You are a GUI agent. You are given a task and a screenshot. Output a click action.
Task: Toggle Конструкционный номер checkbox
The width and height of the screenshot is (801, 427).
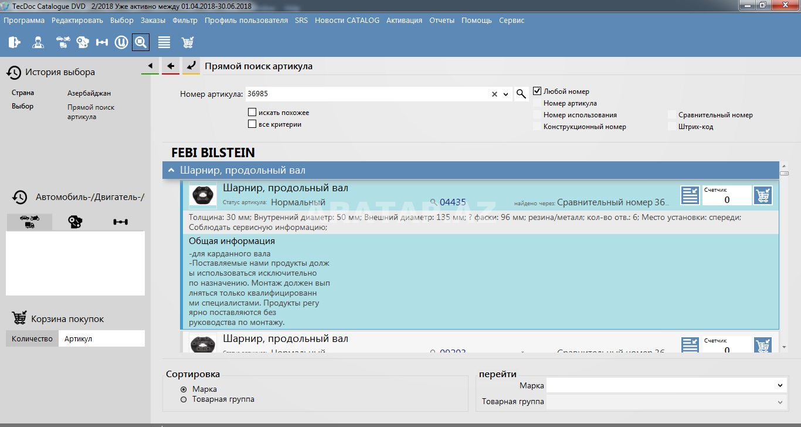pyautogui.click(x=537, y=127)
